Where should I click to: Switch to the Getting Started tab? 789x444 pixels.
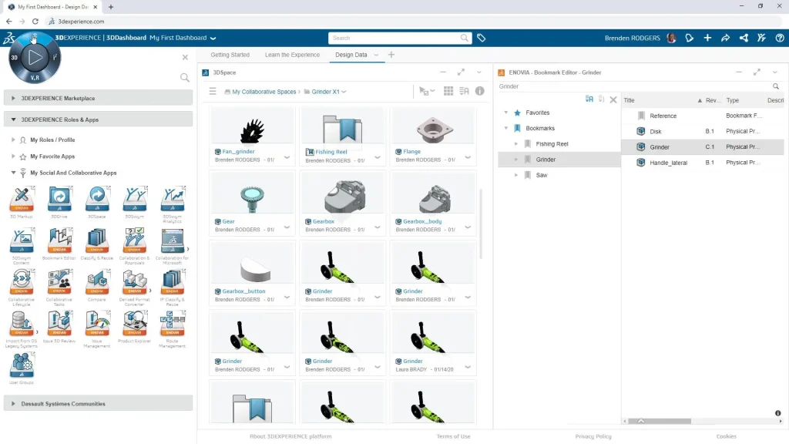click(x=230, y=55)
